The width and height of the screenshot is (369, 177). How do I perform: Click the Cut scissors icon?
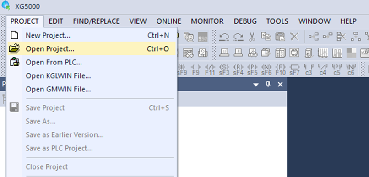[252, 37]
